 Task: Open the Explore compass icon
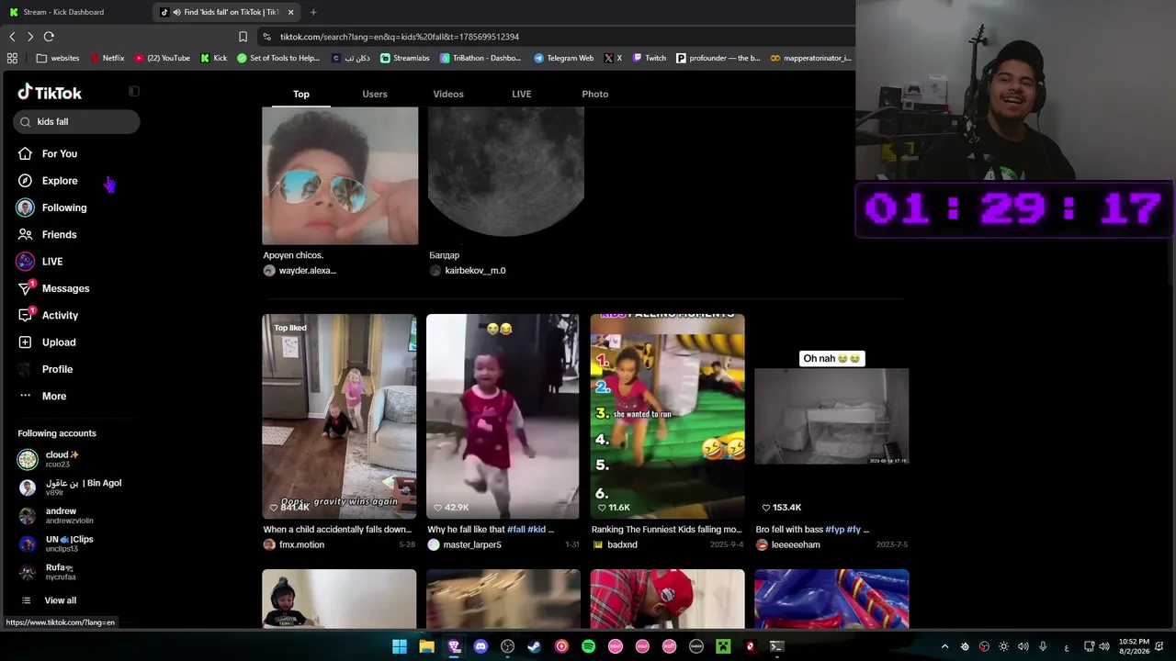pos(25,181)
